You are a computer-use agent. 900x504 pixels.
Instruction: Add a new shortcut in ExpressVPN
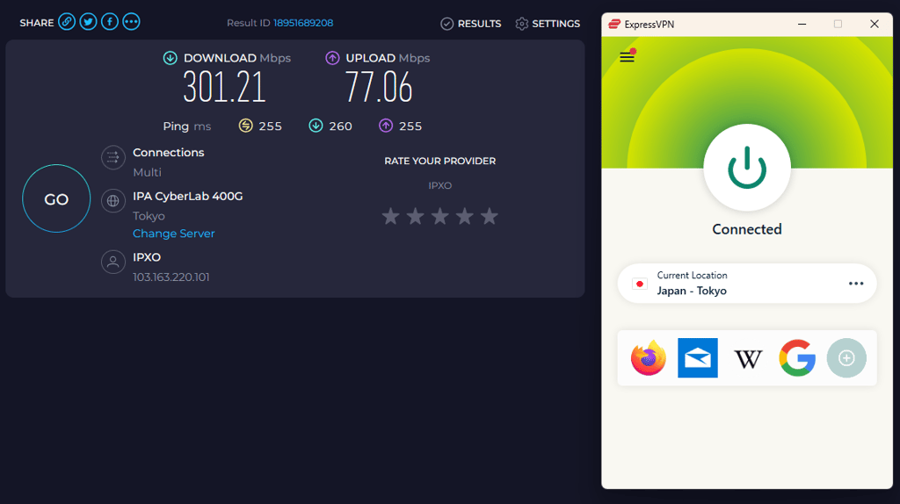846,357
